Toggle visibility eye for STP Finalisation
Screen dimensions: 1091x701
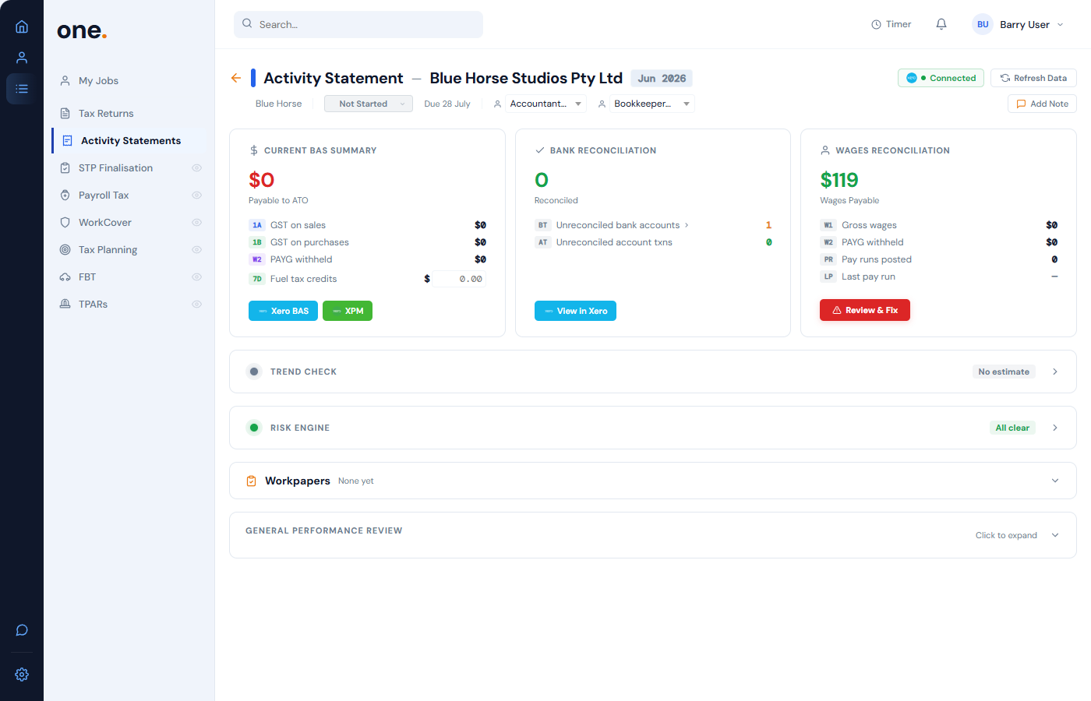click(197, 168)
